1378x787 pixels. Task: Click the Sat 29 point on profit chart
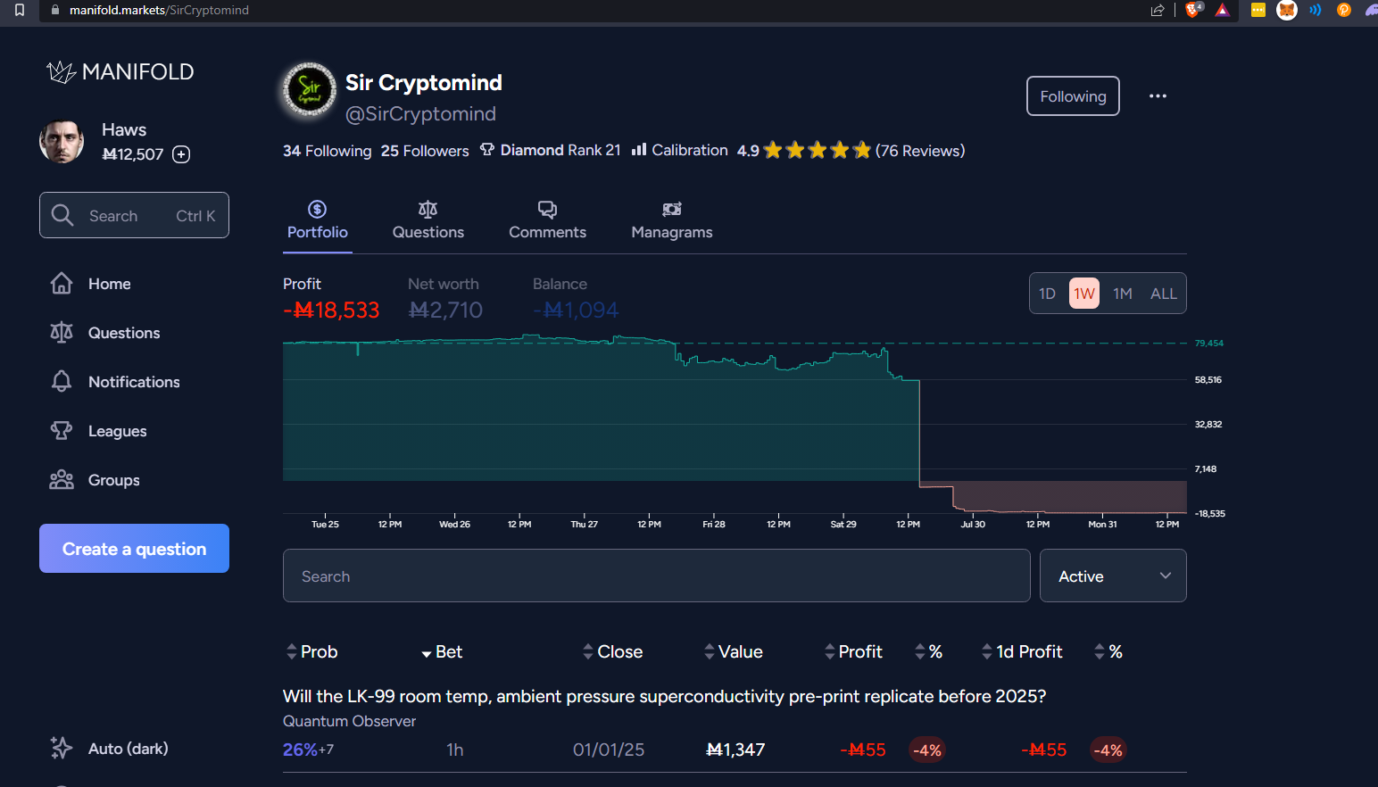click(843, 354)
